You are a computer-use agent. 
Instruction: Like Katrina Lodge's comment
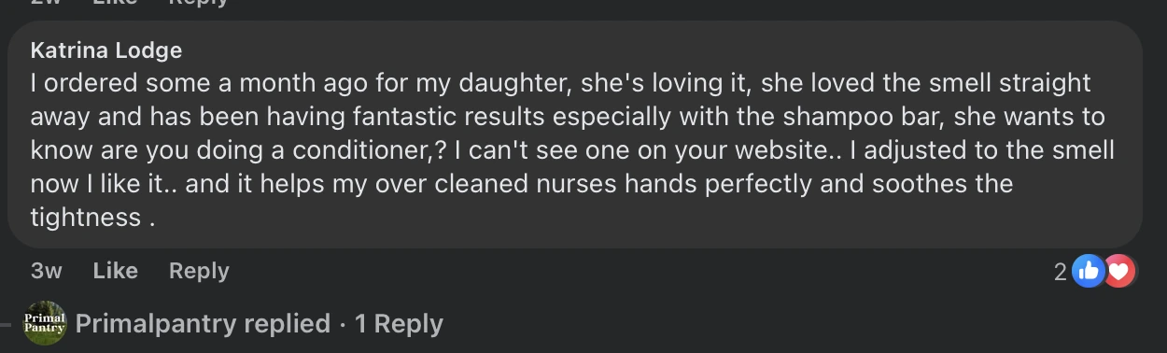tap(116, 271)
